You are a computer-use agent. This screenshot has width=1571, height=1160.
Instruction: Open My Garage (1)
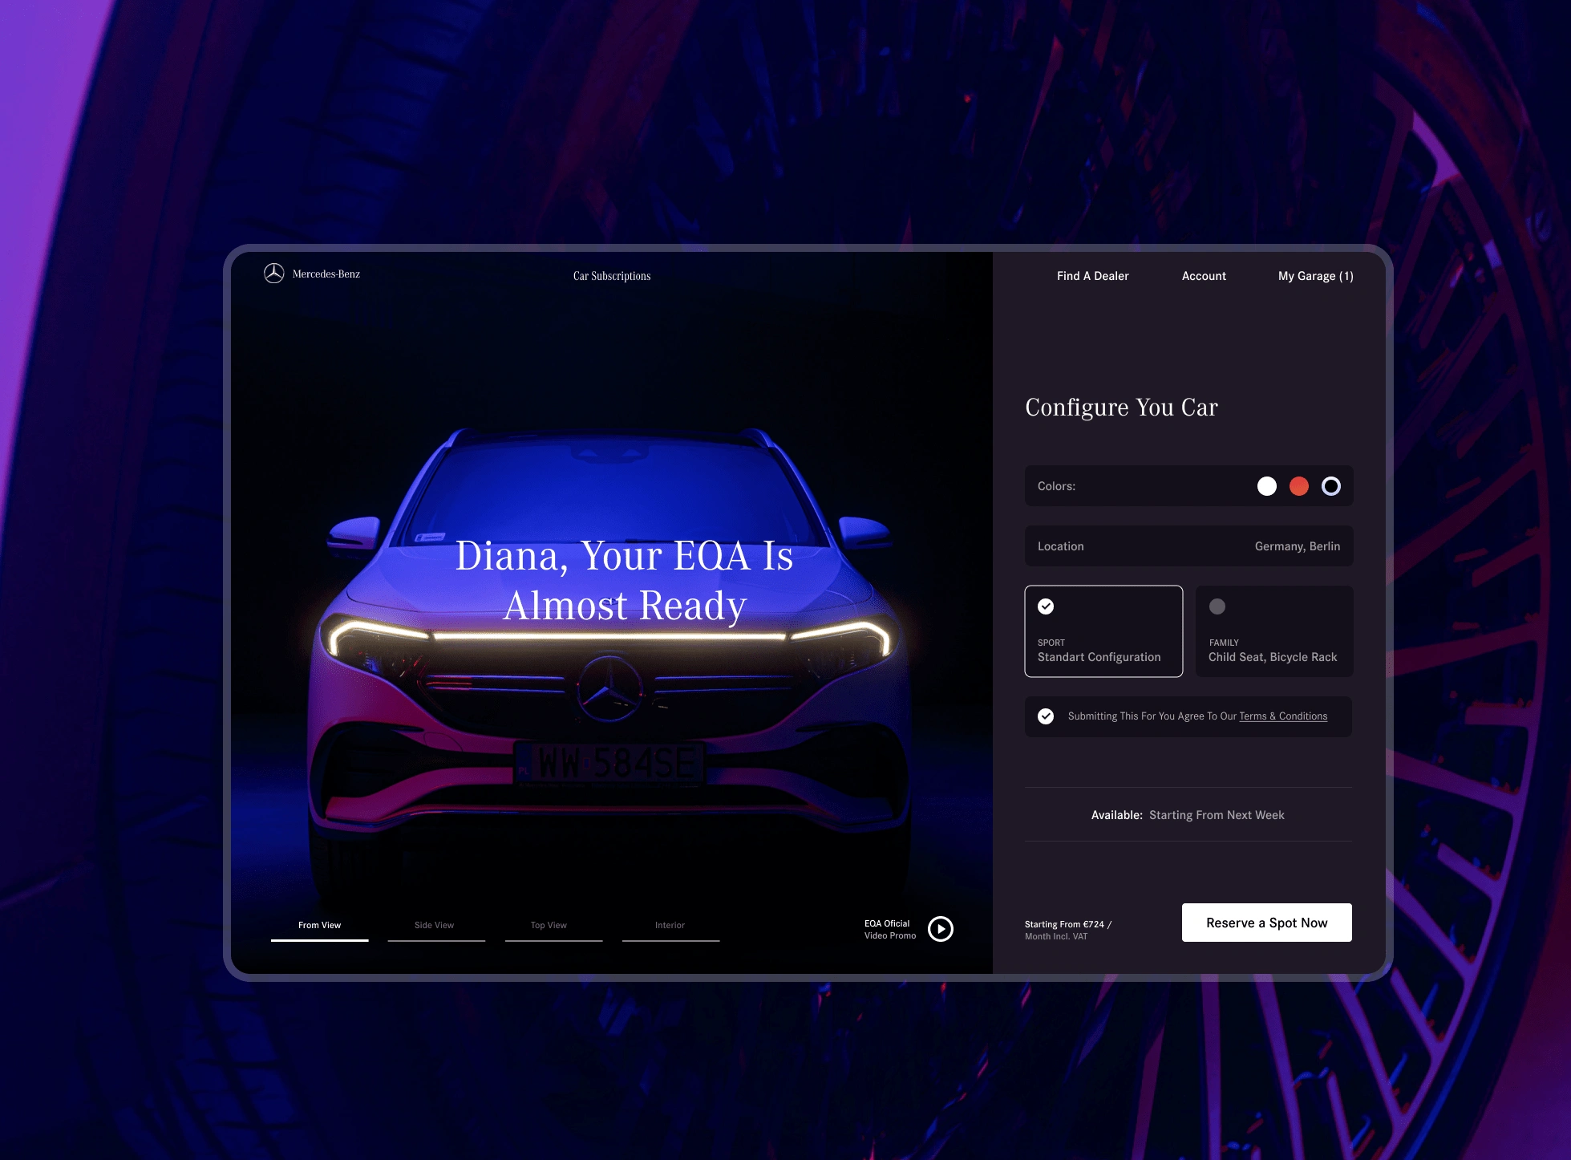coord(1315,276)
